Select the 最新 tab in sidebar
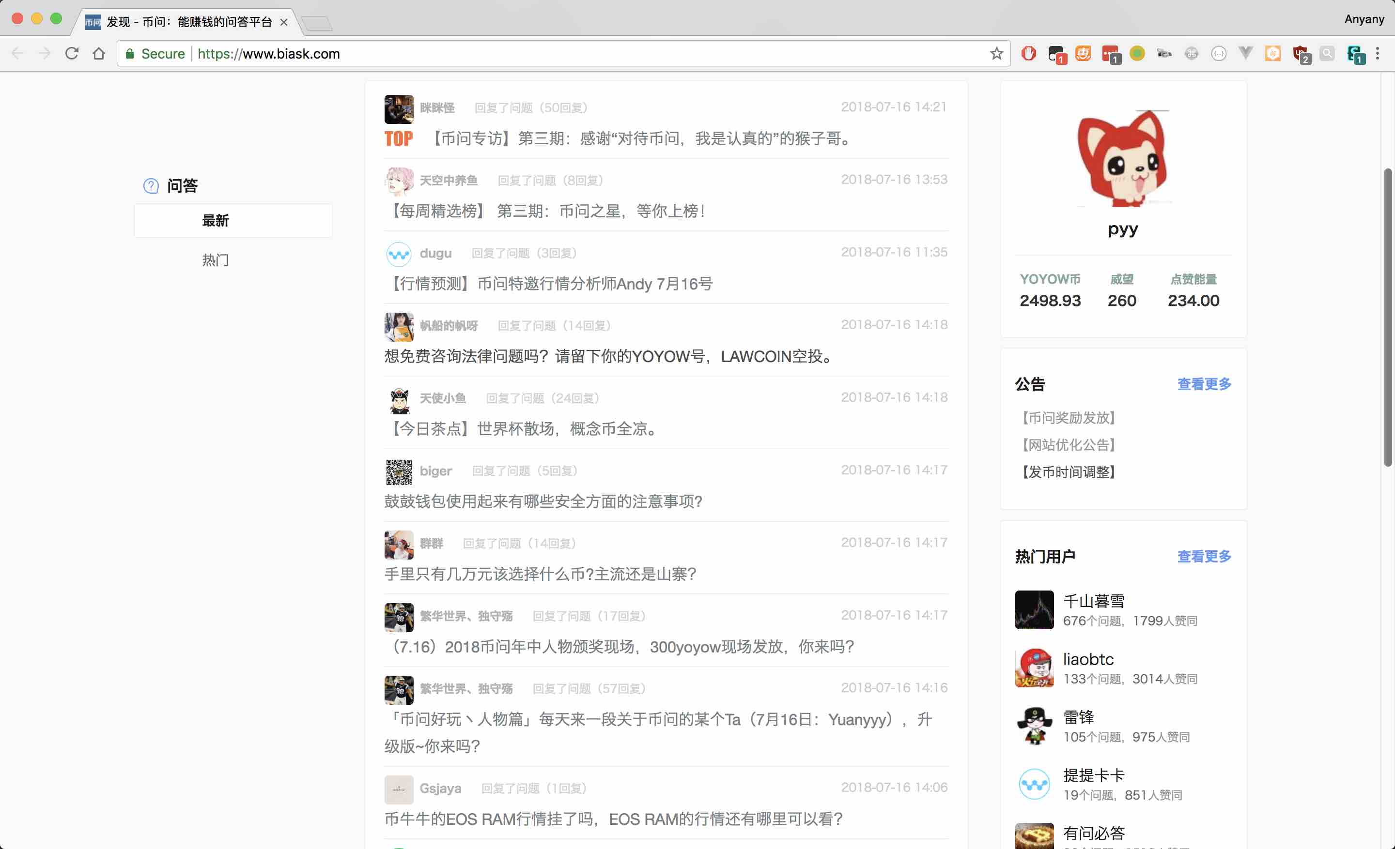Image resolution: width=1395 pixels, height=849 pixels. (x=233, y=221)
